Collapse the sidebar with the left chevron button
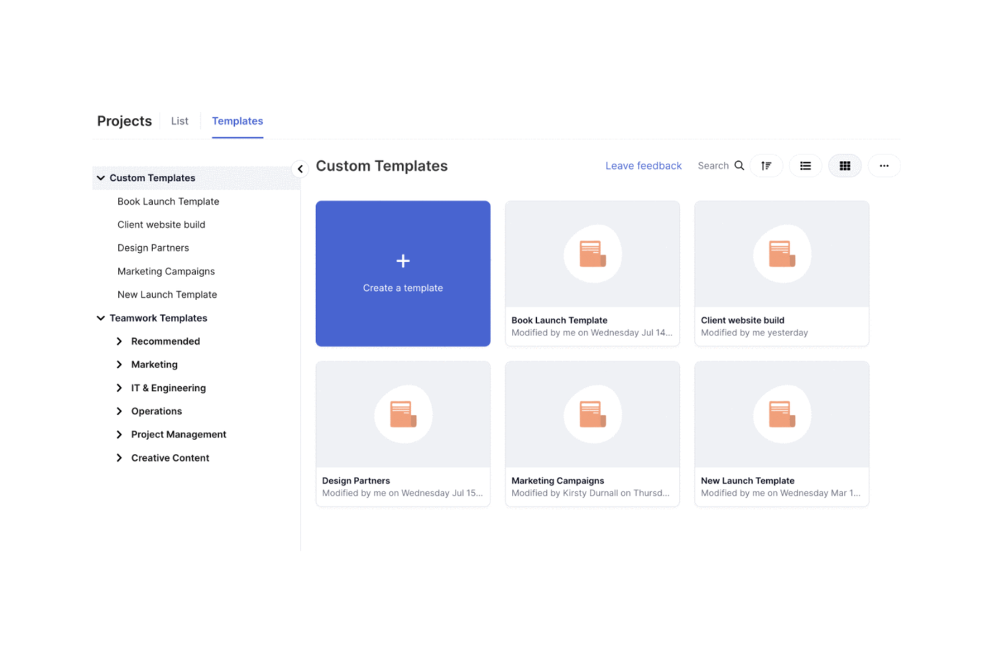 (300, 168)
